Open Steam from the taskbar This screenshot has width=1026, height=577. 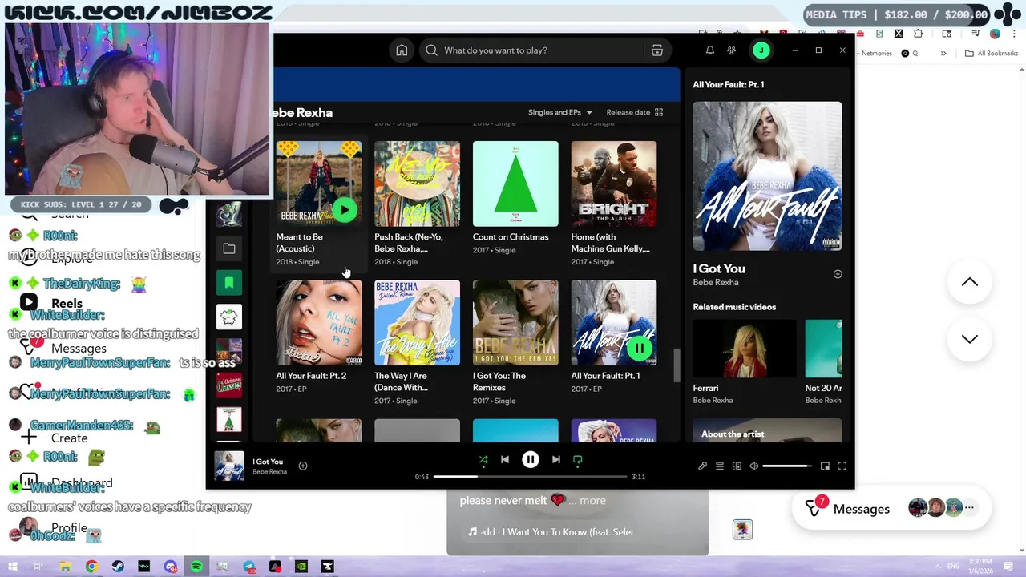point(118,567)
